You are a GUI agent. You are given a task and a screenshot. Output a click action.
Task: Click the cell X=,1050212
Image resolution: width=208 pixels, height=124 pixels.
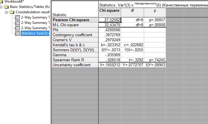(110, 65)
